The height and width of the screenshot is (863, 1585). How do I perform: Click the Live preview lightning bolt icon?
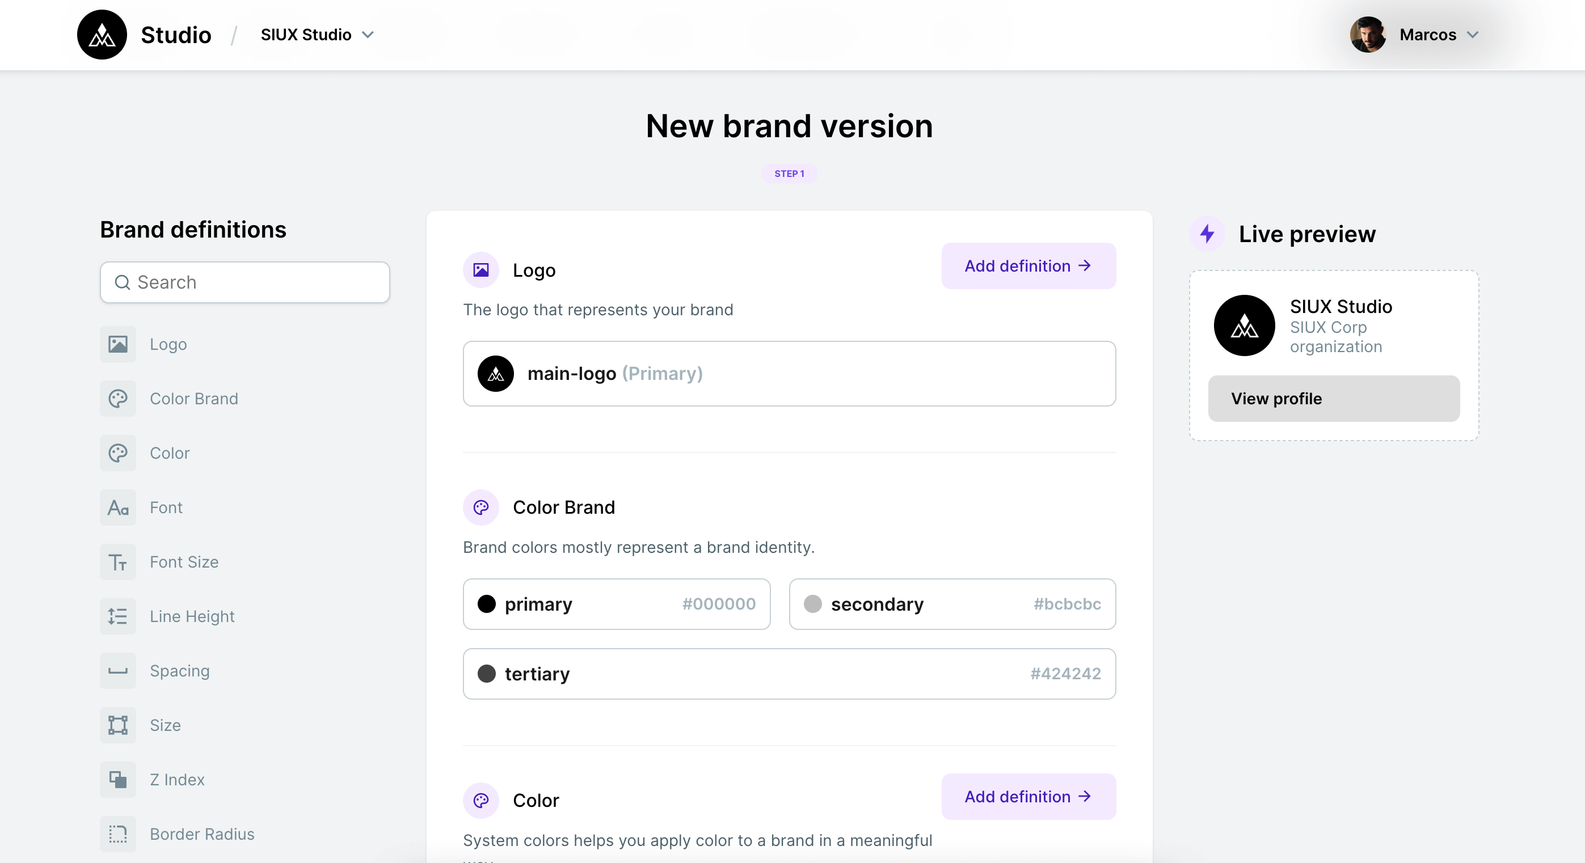[1207, 234]
